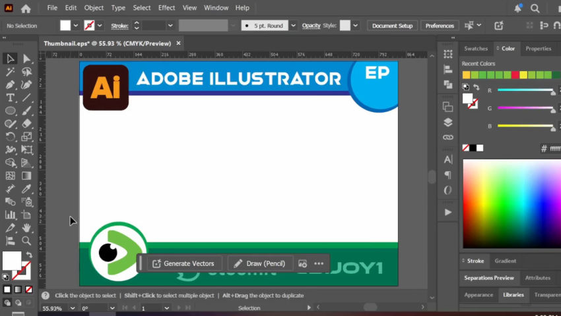Viewport: 561px width, 316px height.
Task: Open the stroke weight dropdown
Action: coord(170,26)
